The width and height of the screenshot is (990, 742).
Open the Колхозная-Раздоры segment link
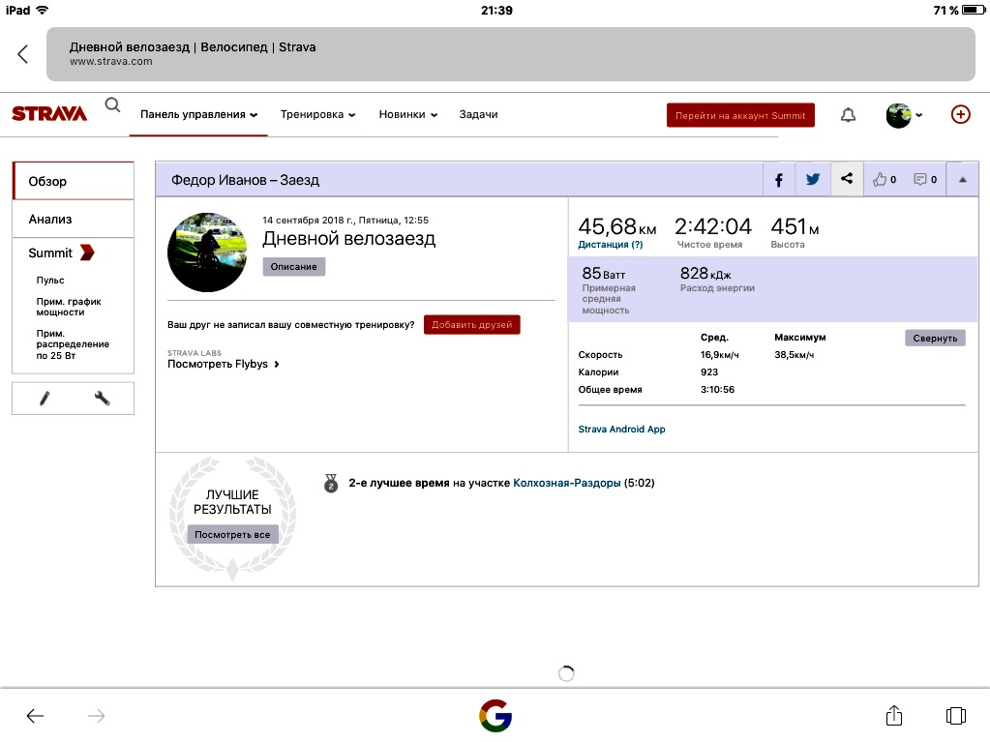pyautogui.click(x=566, y=483)
